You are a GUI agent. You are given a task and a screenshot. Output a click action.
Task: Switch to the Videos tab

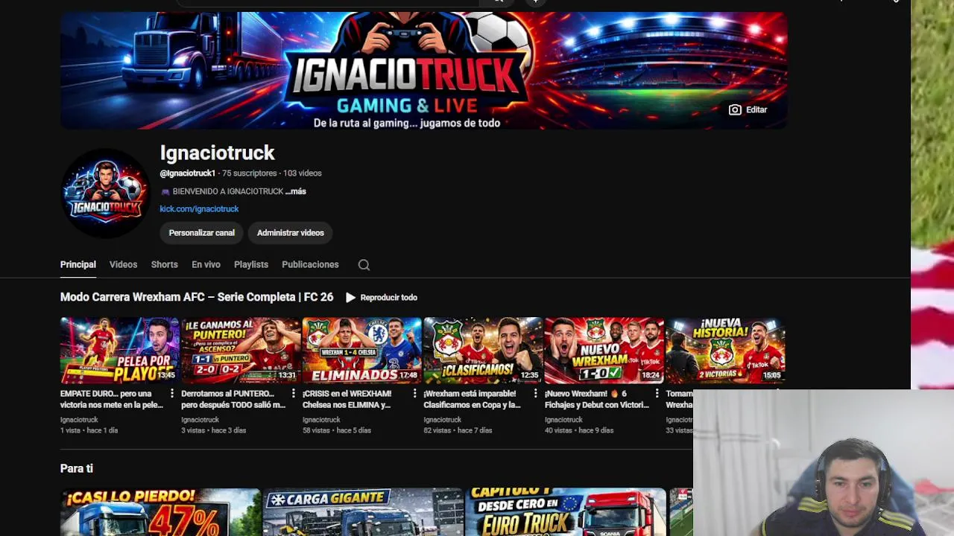(x=123, y=265)
